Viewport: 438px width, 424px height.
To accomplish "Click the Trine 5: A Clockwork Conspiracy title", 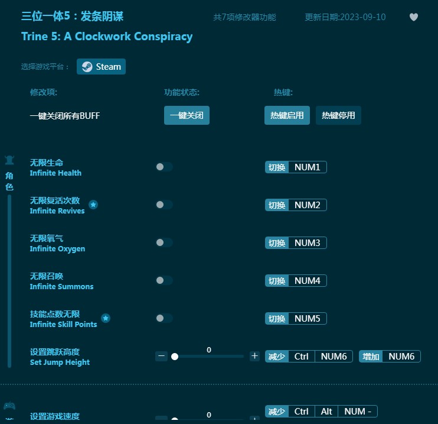I will click(107, 37).
